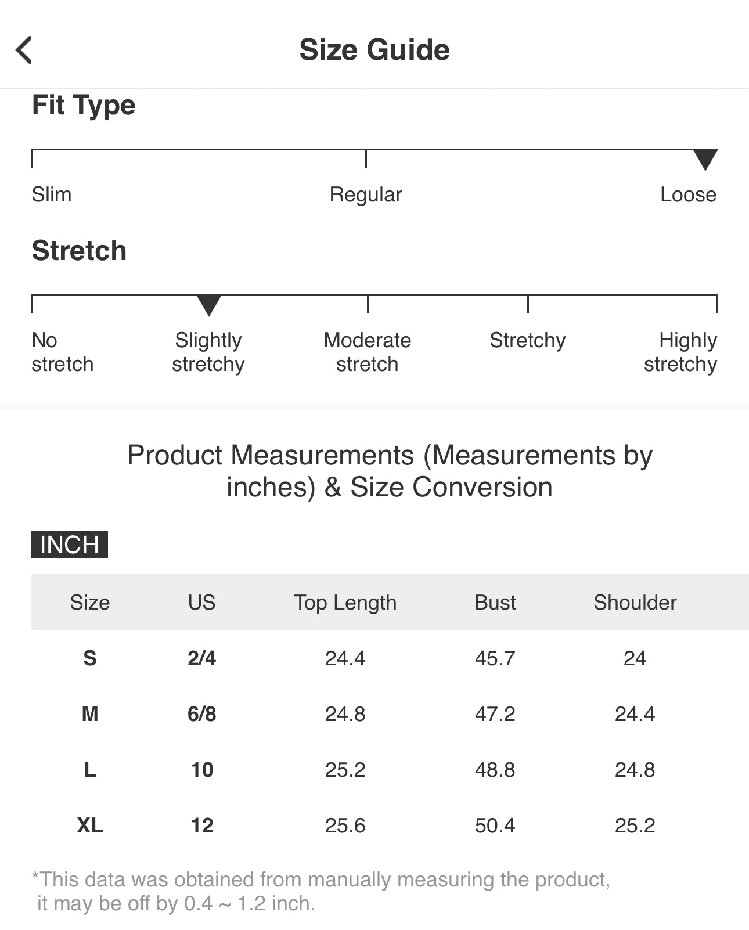Select the XL size row label
The height and width of the screenshot is (930, 749).
coord(90,826)
